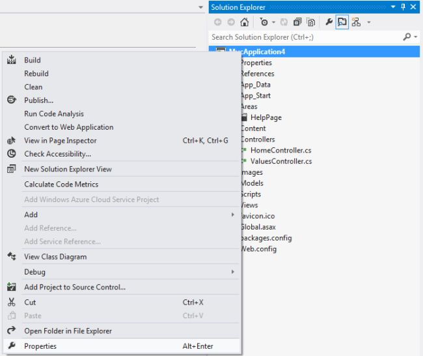Toggle the Preview Selected Items icon
This screenshot has width=423, height=356.
[x=342, y=22]
